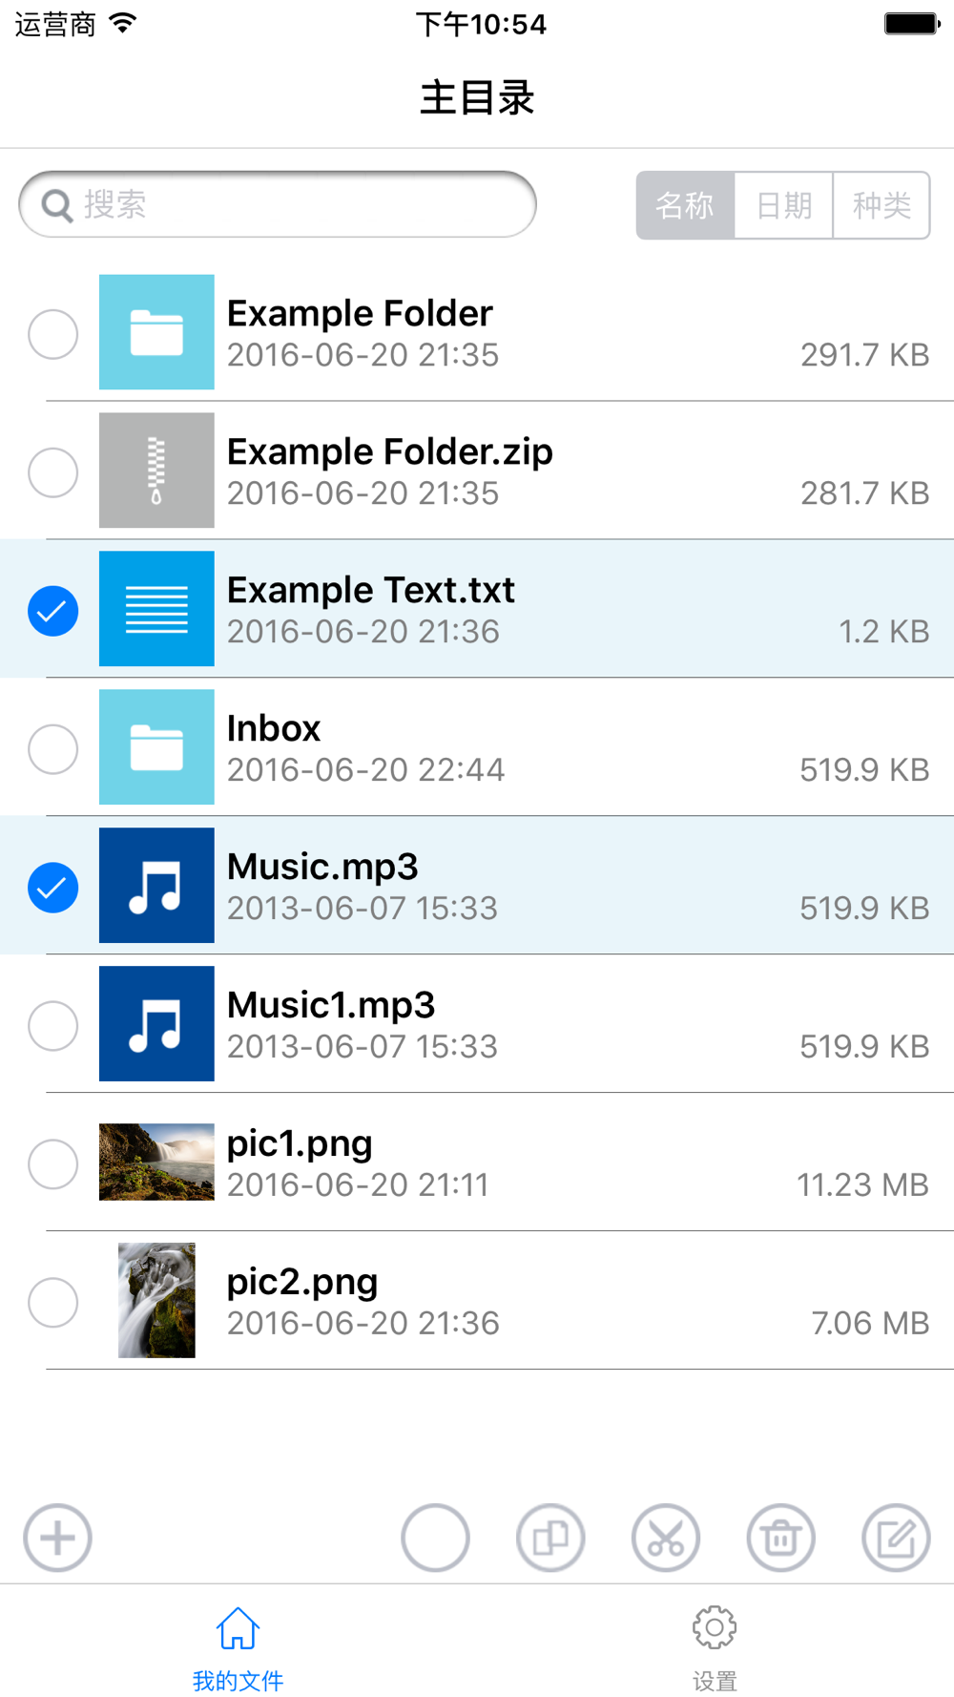
Task: Tap the 291.7 KB size value
Action: (864, 355)
